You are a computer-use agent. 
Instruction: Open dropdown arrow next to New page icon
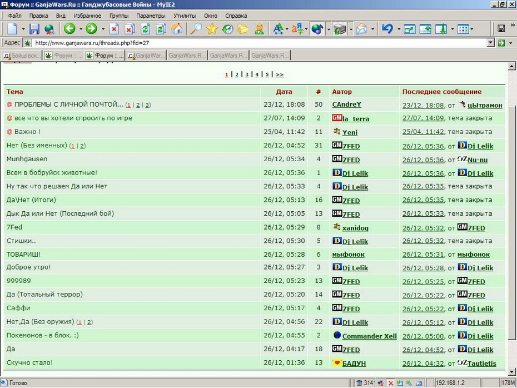pyautogui.click(x=23, y=29)
